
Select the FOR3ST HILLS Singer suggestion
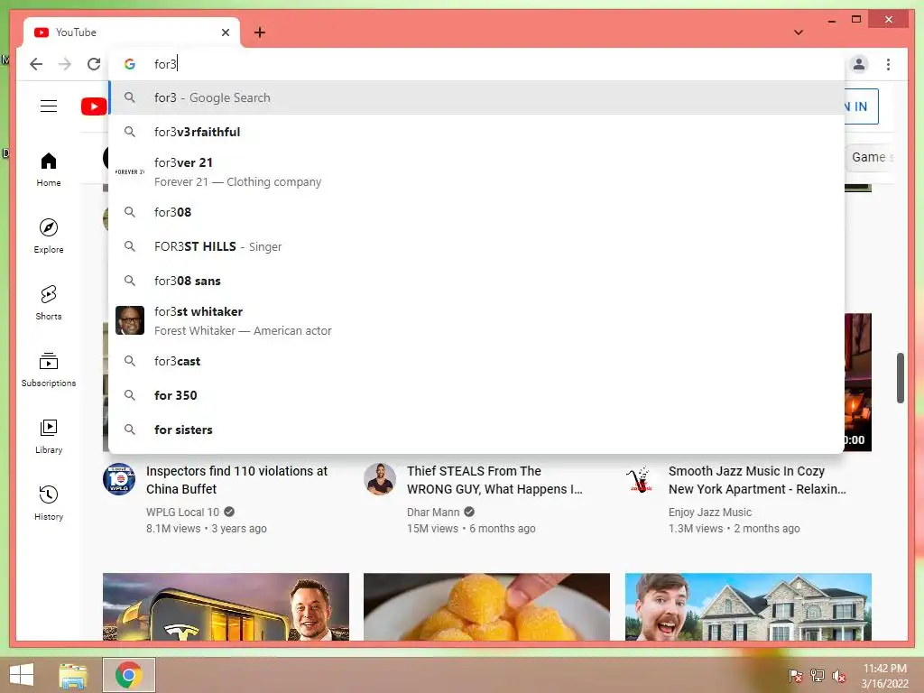[x=476, y=246]
